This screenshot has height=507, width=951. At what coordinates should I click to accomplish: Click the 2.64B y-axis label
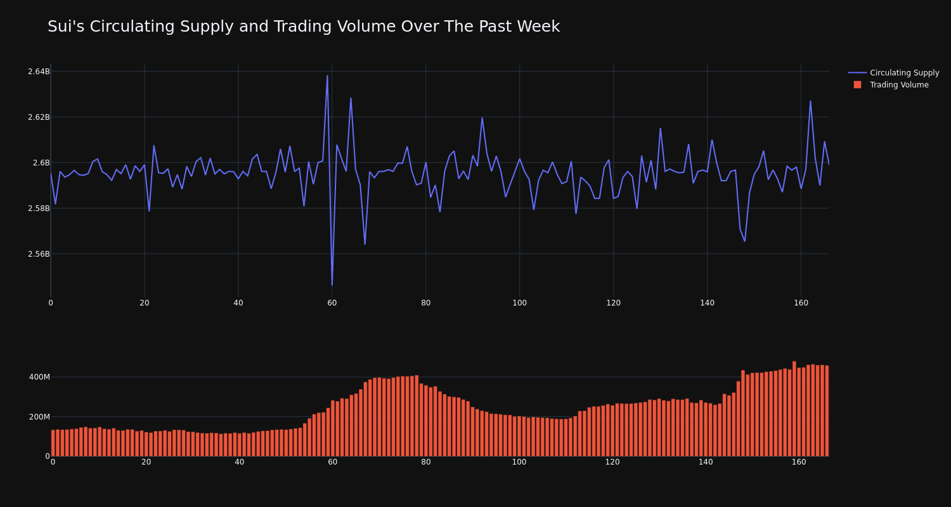[39, 72]
